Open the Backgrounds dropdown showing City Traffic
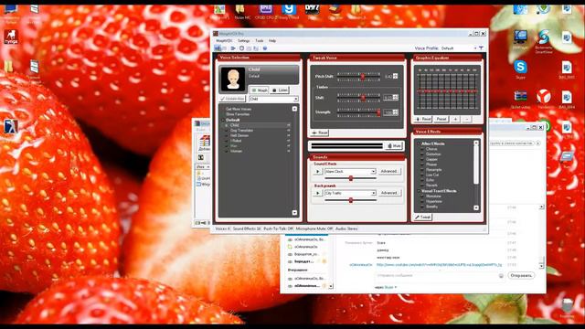 (350, 193)
